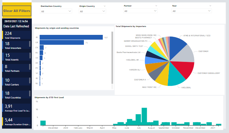
Task: Select the tallest July bar in ETD chart
Action: tap(144, 117)
